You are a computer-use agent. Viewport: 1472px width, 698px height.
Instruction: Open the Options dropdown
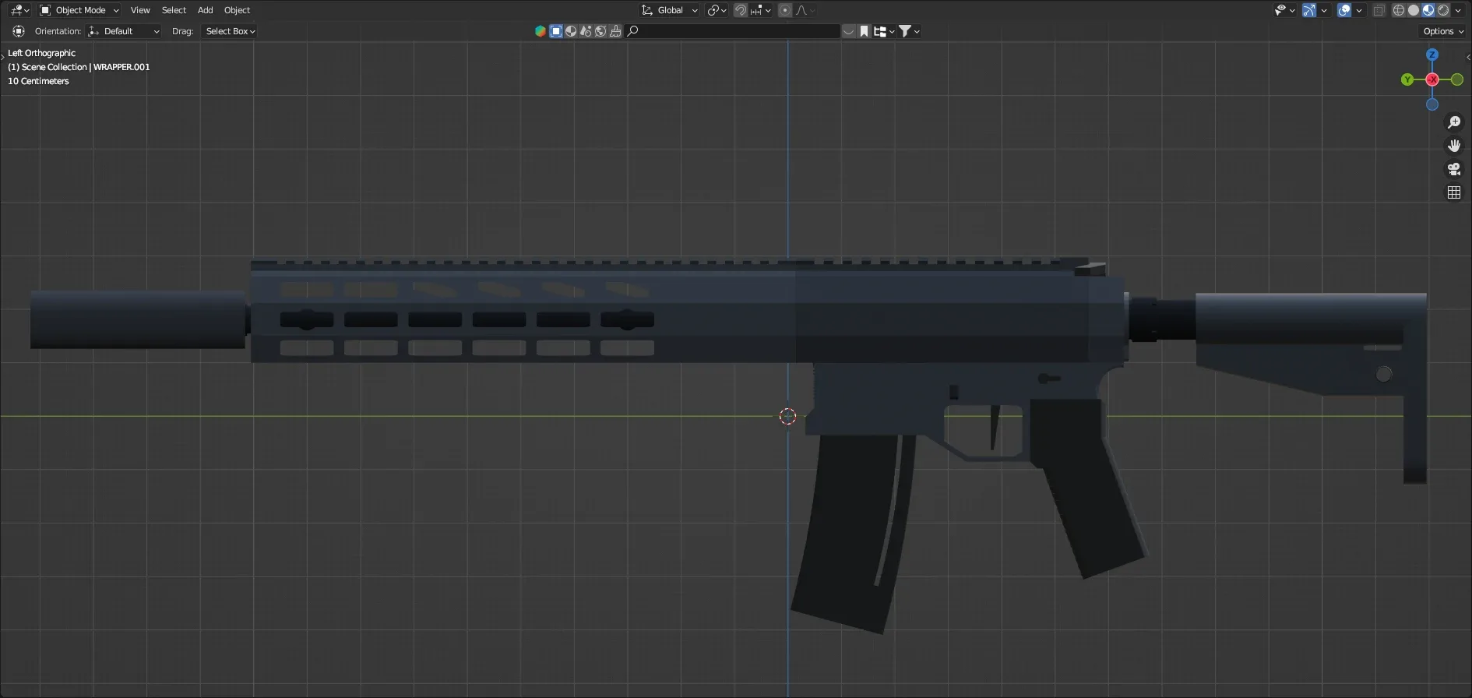tap(1443, 31)
